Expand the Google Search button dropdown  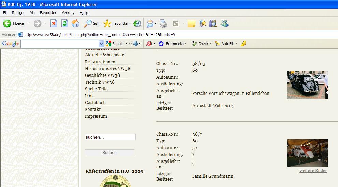click(126, 44)
